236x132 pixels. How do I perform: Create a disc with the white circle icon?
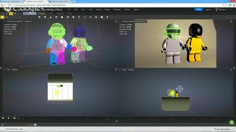click(x=102, y=17)
